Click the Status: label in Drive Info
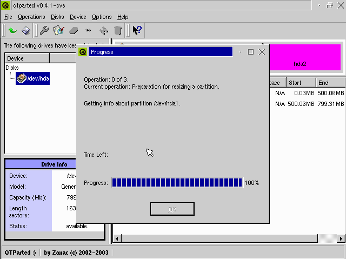346x259 pixels. pos(18,226)
